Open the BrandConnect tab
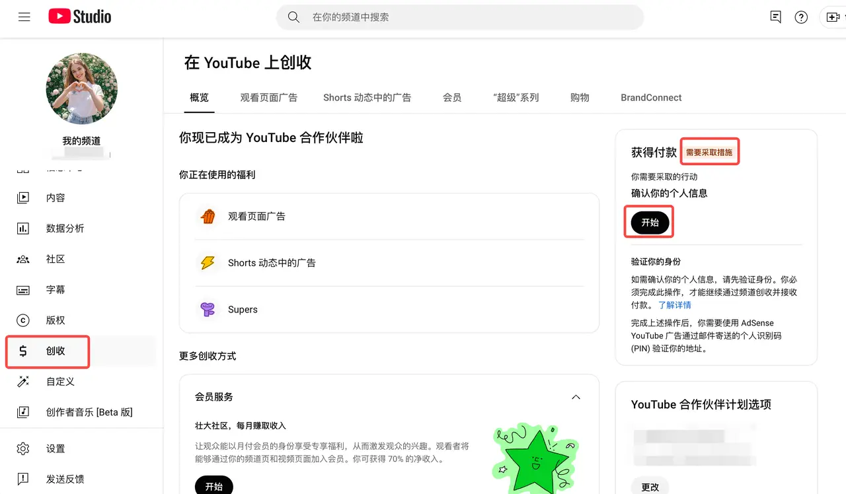Image resolution: width=846 pixels, height=494 pixels. click(651, 97)
